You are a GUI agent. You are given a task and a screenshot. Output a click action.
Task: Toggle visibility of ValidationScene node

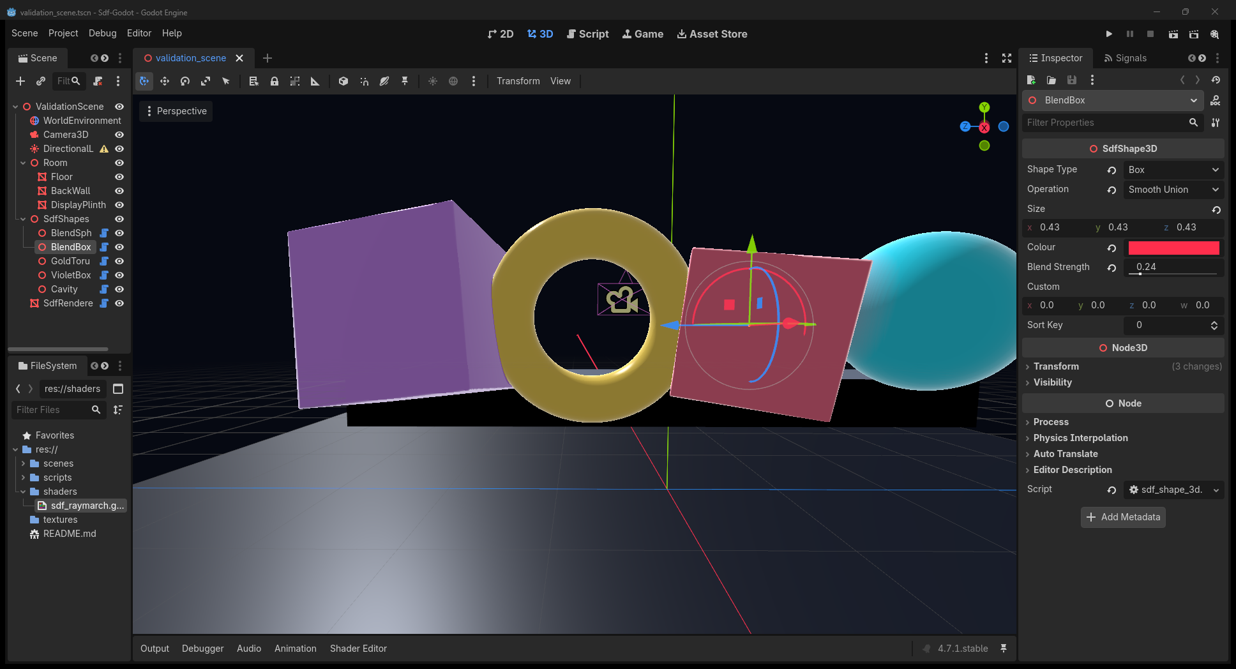click(x=119, y=107)
